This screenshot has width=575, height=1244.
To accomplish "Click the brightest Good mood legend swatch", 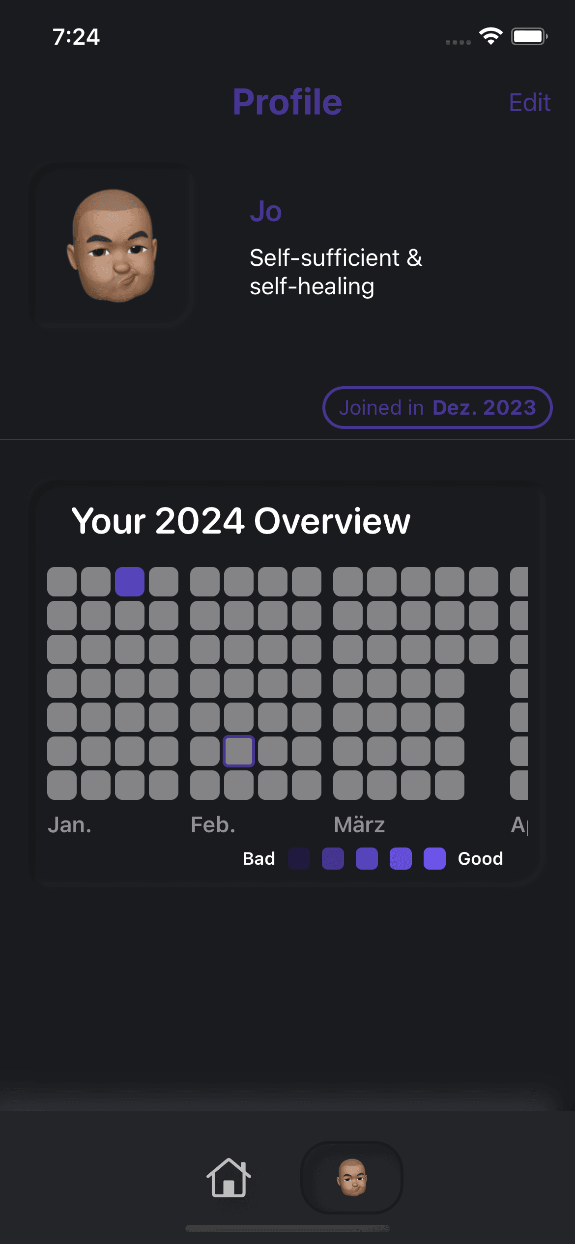I will click(x=434, y=858).
